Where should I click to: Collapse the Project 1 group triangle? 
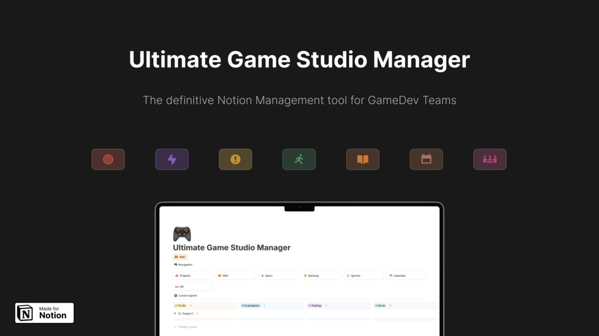175,313
